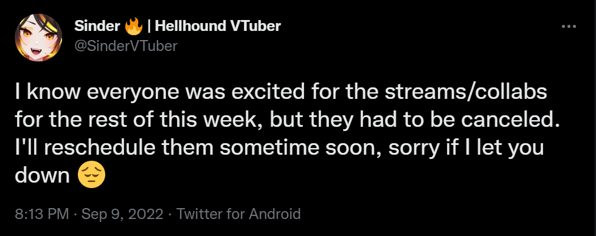The width and height of the screenshot is (596, 236).
Task: Click the Sep 9, 2022 date
Action: pos(122,214)
